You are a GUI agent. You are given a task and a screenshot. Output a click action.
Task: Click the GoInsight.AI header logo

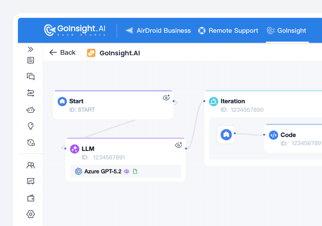pyautogui.click(x=75, y=30)
